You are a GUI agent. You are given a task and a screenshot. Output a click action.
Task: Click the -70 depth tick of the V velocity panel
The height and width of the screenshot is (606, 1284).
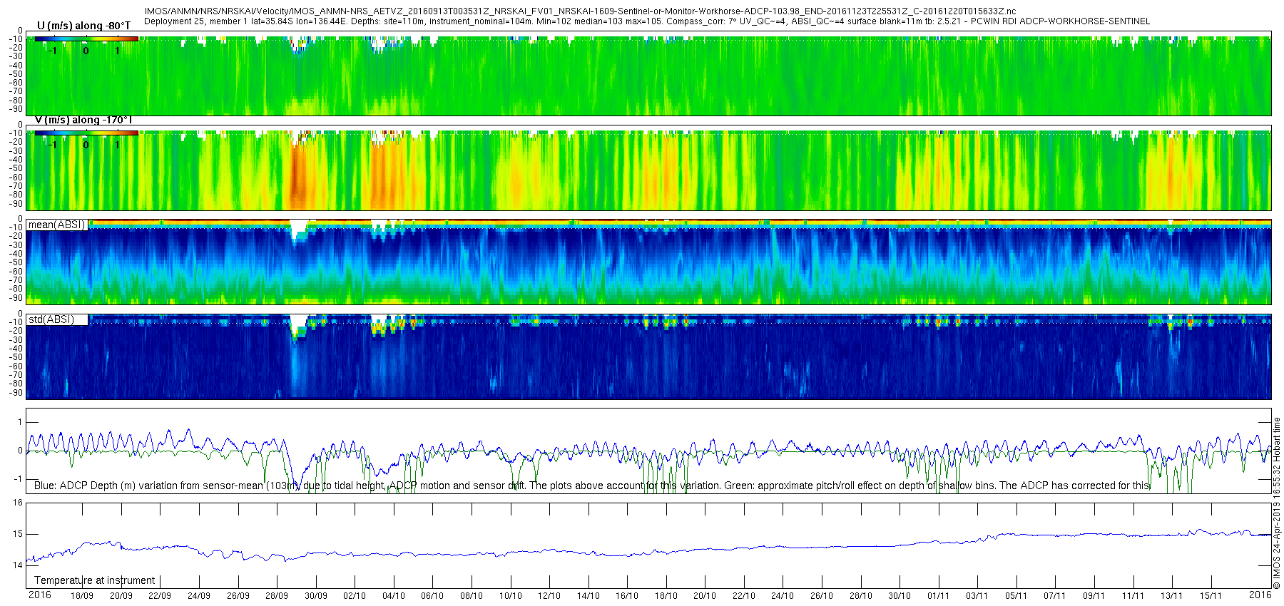(16, 186)
